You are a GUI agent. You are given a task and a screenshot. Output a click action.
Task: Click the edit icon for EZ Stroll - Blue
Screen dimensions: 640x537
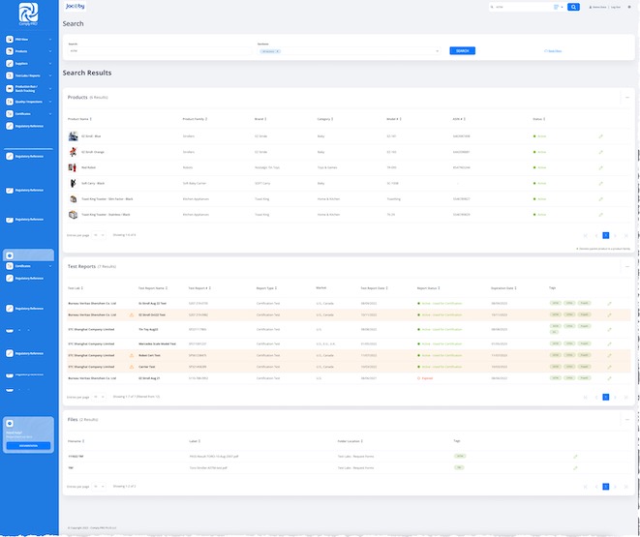click(x=600, y=136)
